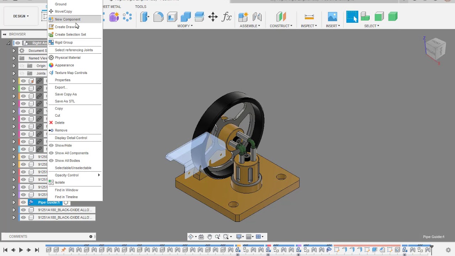Click the Look At icon in navigation bar
This screenshot has height=256, width=455.
201,237
